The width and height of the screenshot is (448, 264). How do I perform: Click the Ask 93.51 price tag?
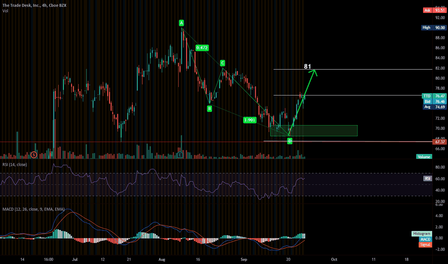pos(435,10)
